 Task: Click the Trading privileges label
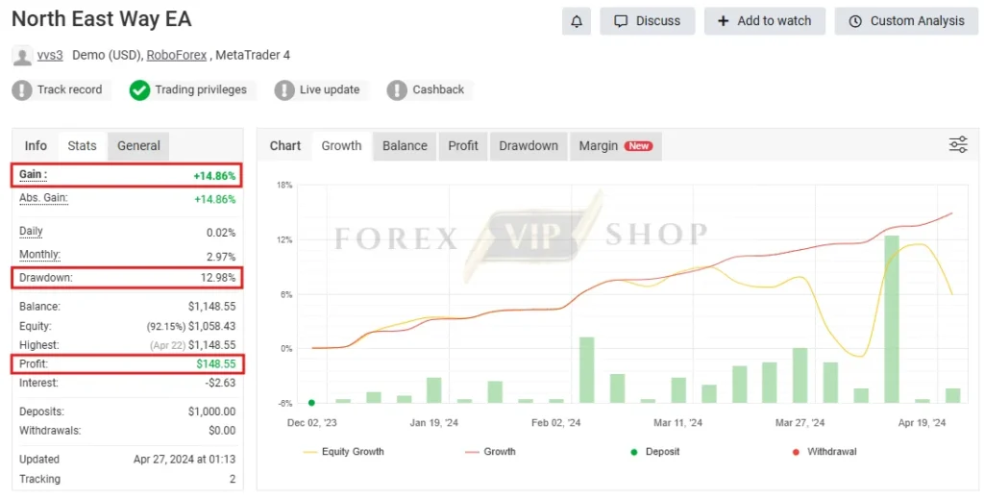coord(201,89)
